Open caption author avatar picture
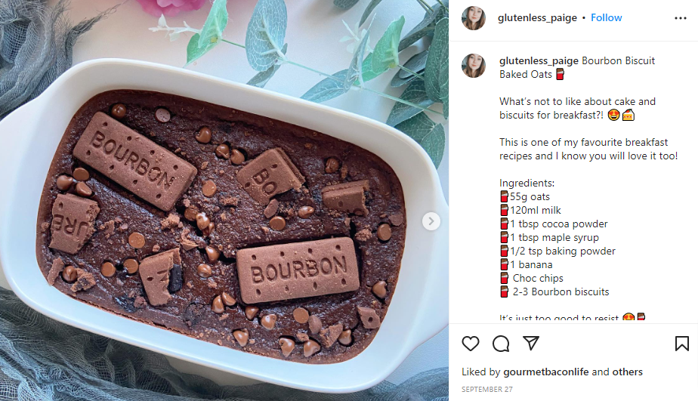This screenshot has height=401, width=698. [474, 66]
